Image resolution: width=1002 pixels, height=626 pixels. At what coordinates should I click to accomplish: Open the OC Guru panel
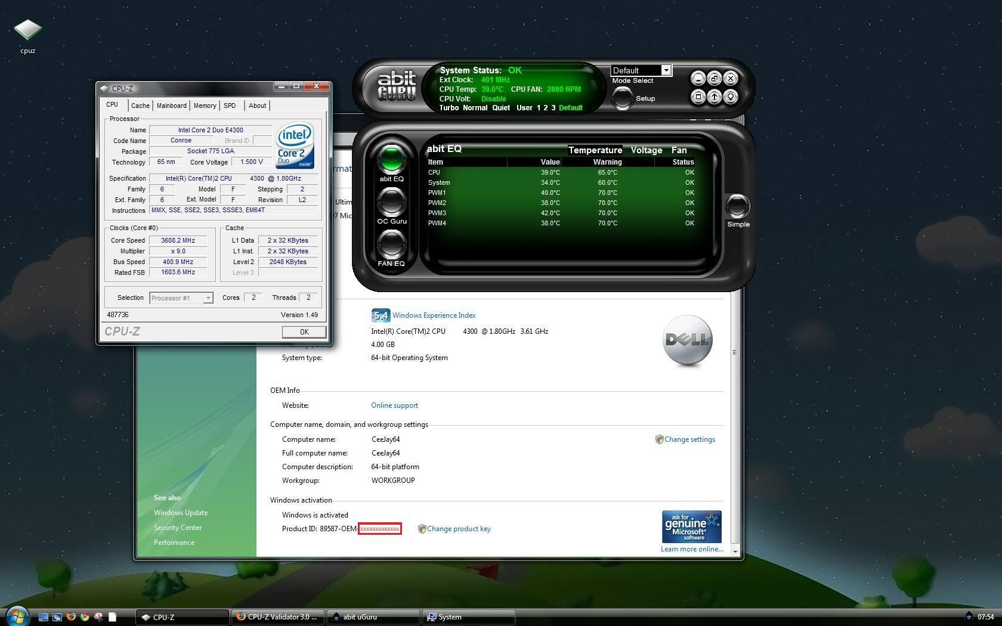[x=391, y=202]
